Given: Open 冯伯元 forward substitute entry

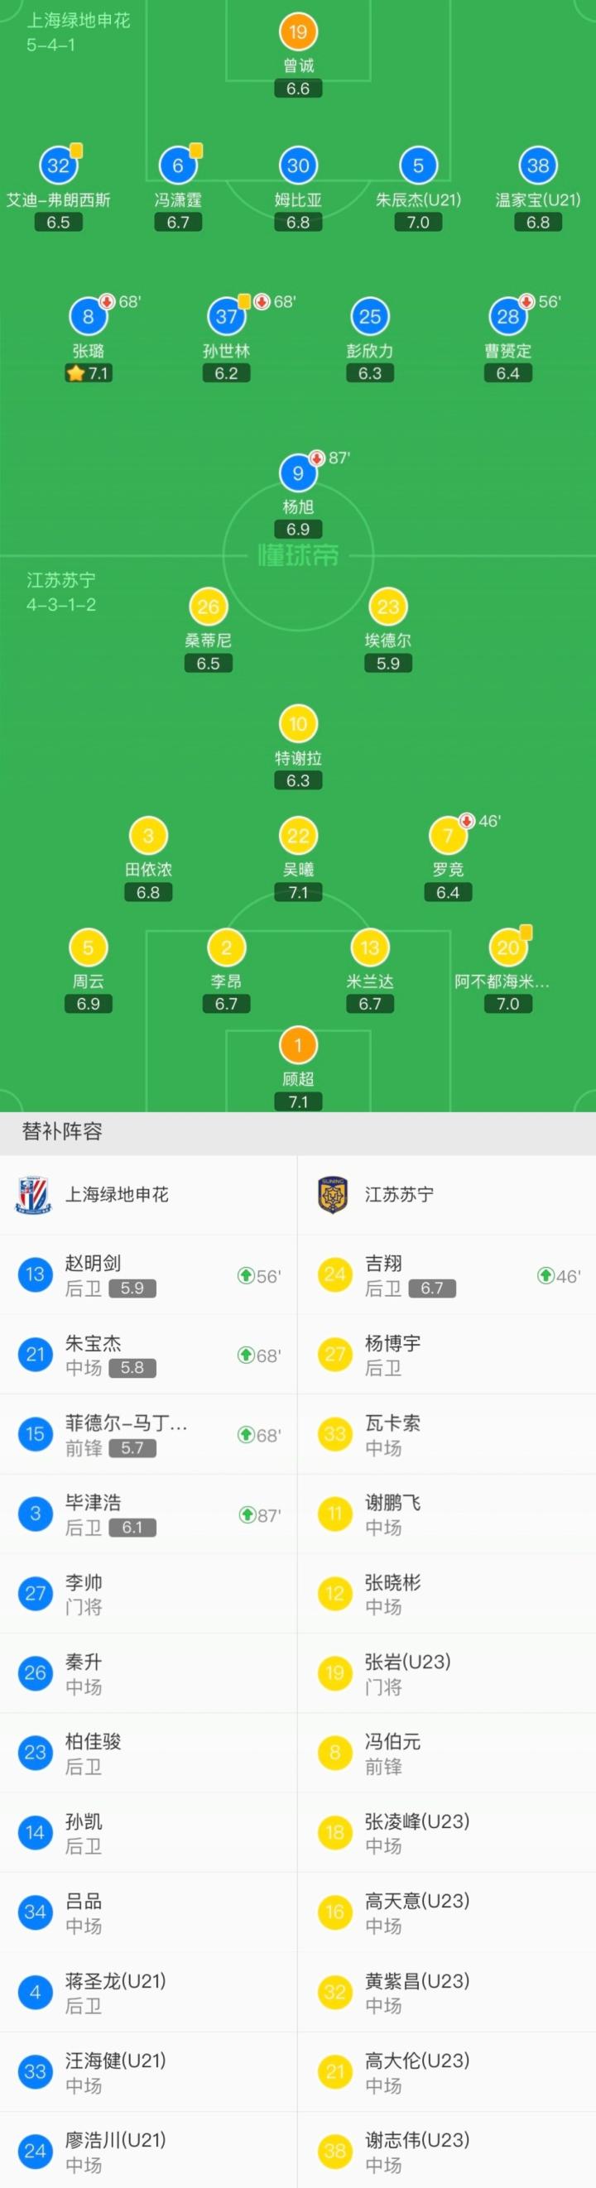Looking at the screenshot, I should [447, 1753].
